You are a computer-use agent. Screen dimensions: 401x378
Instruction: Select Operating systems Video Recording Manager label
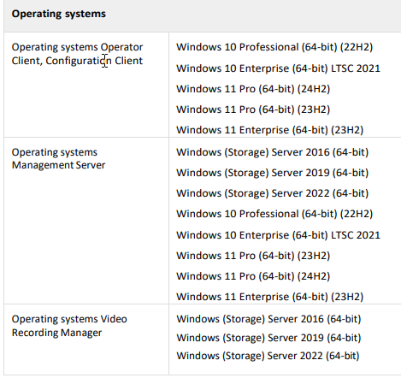click(69, 326)
